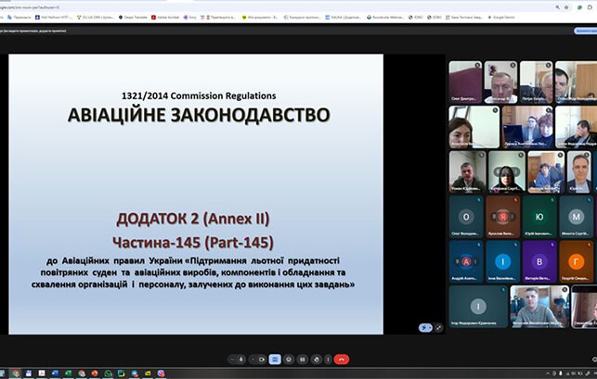
Task: Select the first video tile in top row
Action: pos(465,82)
